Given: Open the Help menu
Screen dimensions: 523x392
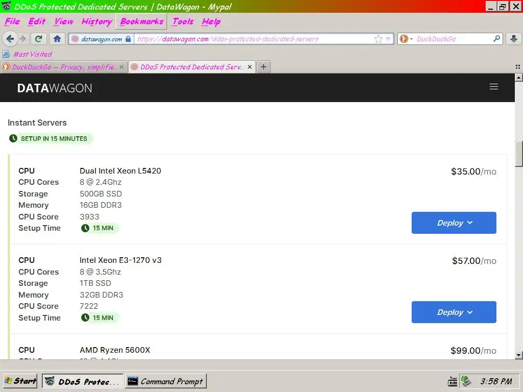Looking at the screenshot, I should point(211,21).
